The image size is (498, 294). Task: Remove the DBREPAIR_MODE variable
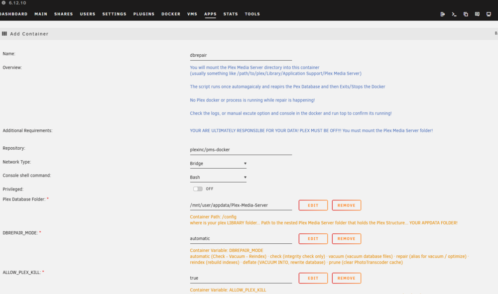click(347, 238)
